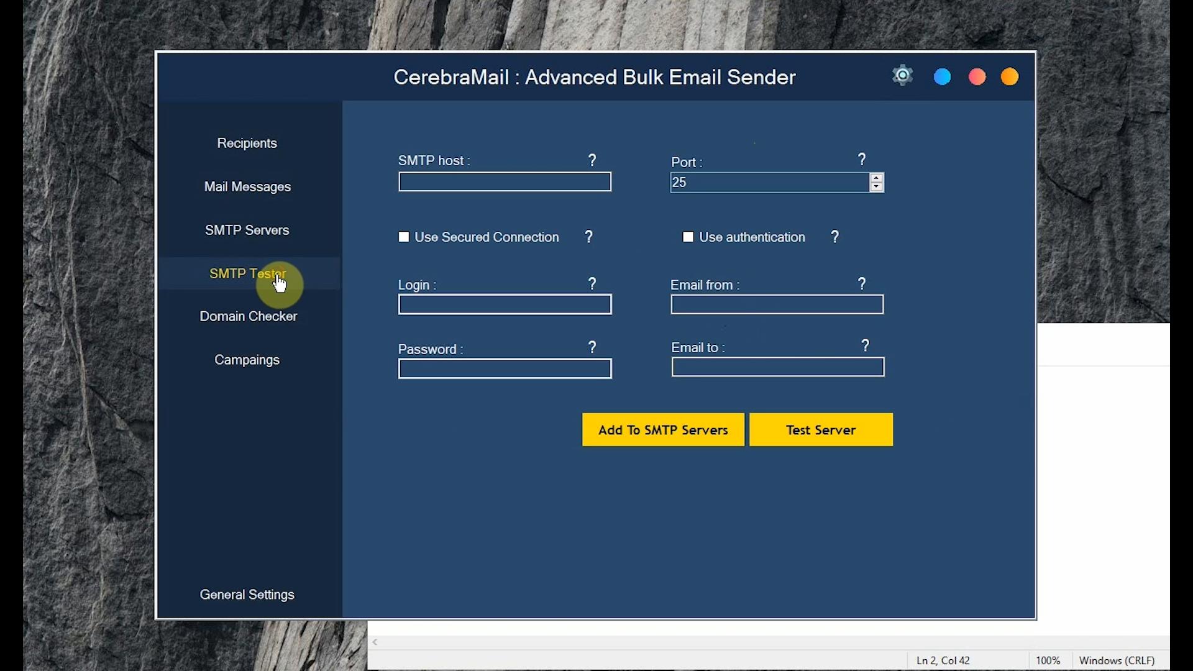The image size is (1193, 671).
Task: Click the blue circle icon in the title bar
Action: (941, 76)
